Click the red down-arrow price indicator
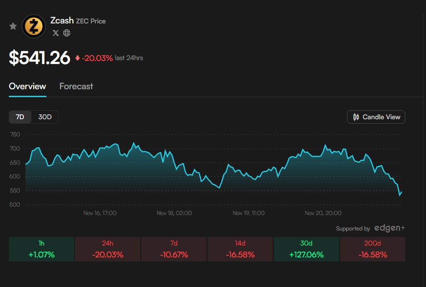The width and height of the screenshot is (426, 287). tap(78, 57)
